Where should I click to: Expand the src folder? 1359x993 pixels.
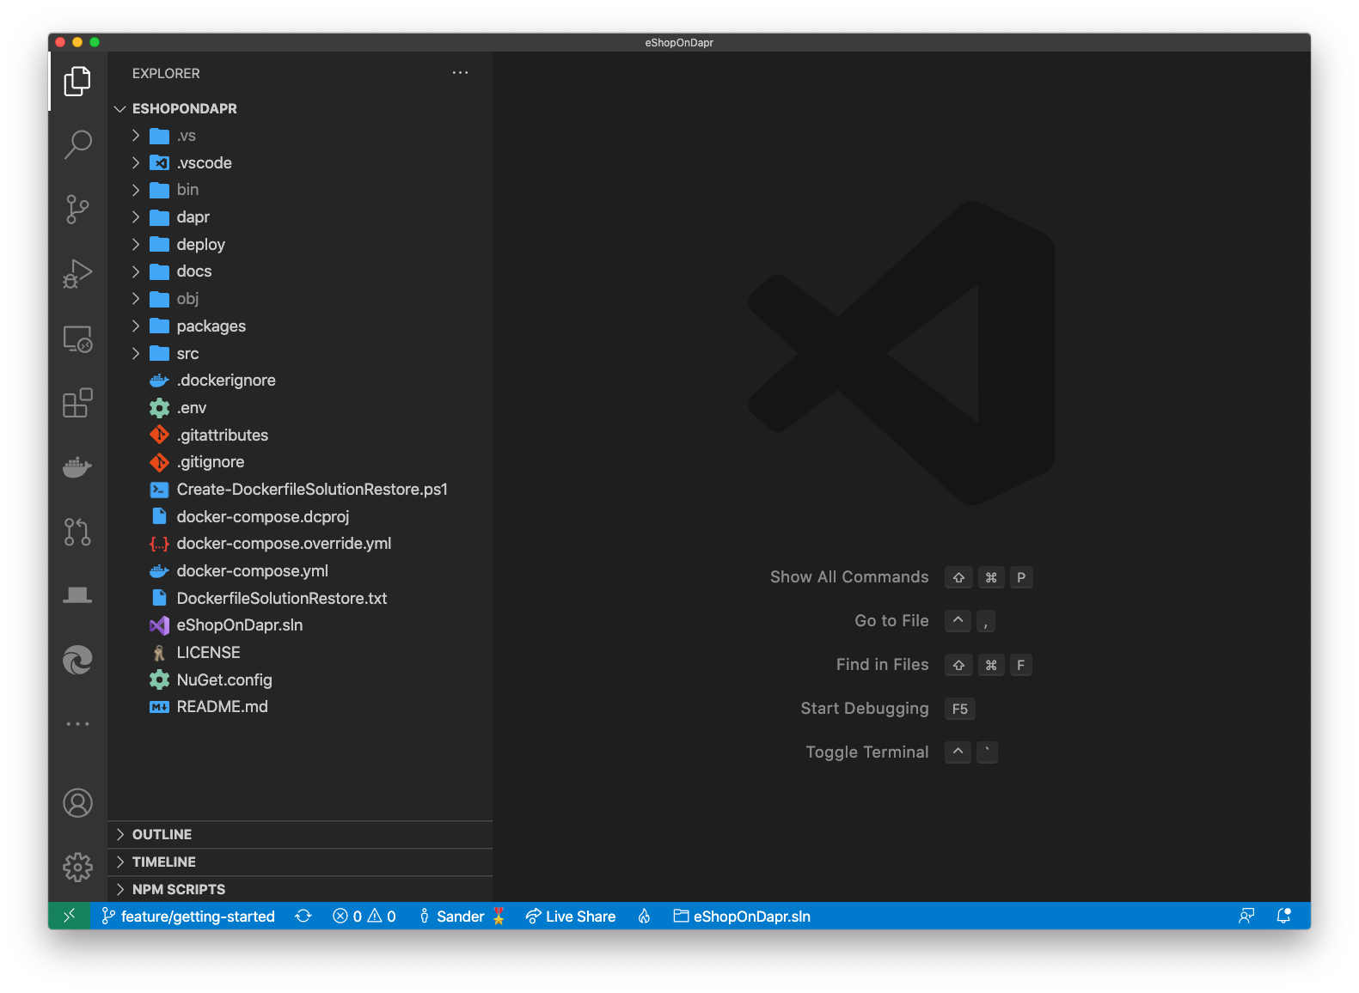(x=300, y=354)
